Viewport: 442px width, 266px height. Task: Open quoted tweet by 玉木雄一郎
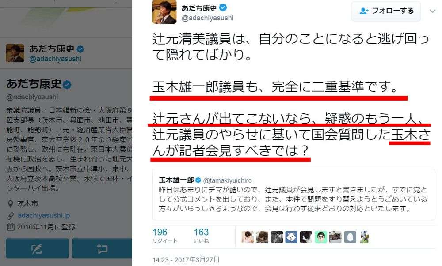tap(294, 194)
